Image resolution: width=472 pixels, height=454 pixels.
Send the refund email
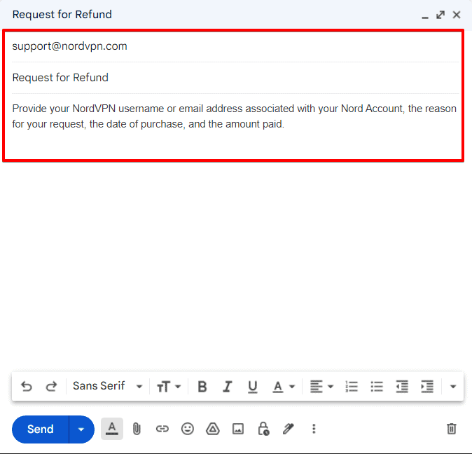[41, 429]
